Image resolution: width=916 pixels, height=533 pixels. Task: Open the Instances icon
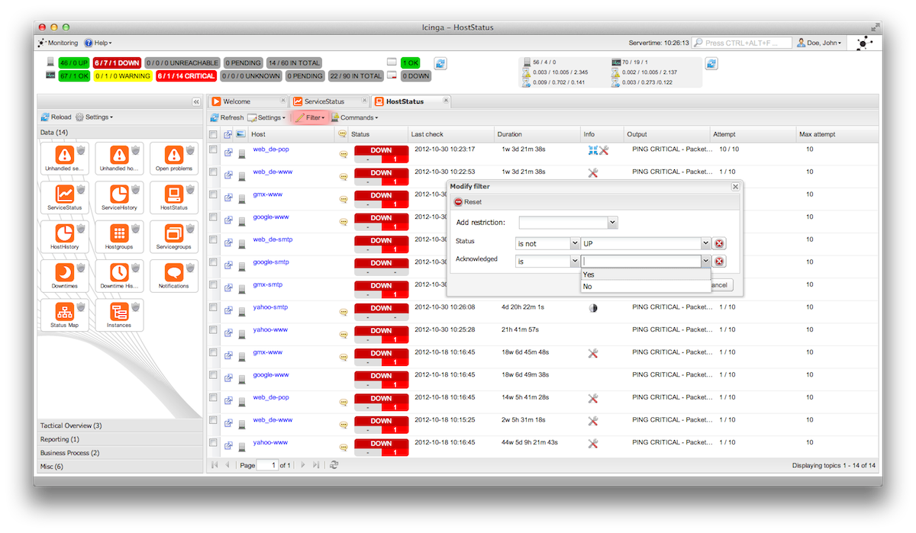118,313
